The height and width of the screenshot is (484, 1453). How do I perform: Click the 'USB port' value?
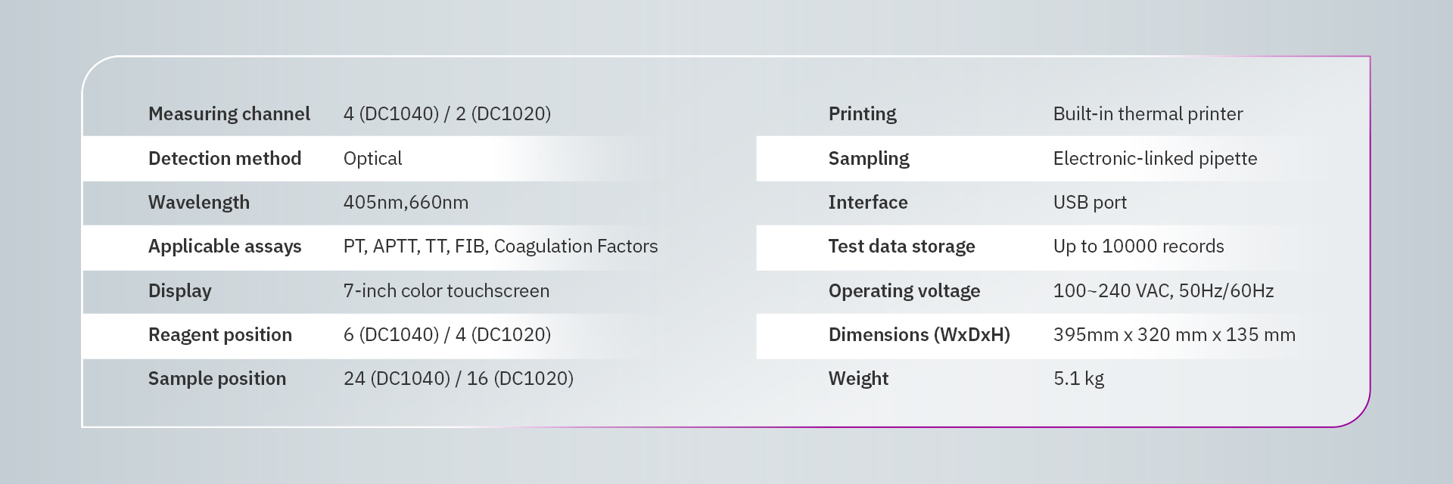click(x=1090, y=203)
